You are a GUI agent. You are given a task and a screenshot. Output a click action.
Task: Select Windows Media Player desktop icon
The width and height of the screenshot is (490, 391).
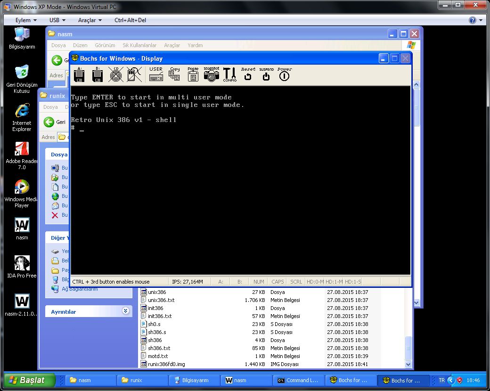click(22, 194)
